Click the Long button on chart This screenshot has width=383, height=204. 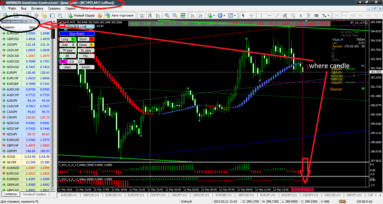[65, 39]
